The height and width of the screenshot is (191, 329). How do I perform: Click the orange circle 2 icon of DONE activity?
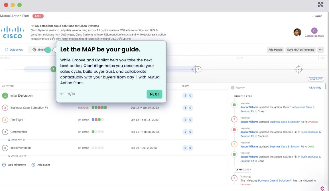(234, 144)
